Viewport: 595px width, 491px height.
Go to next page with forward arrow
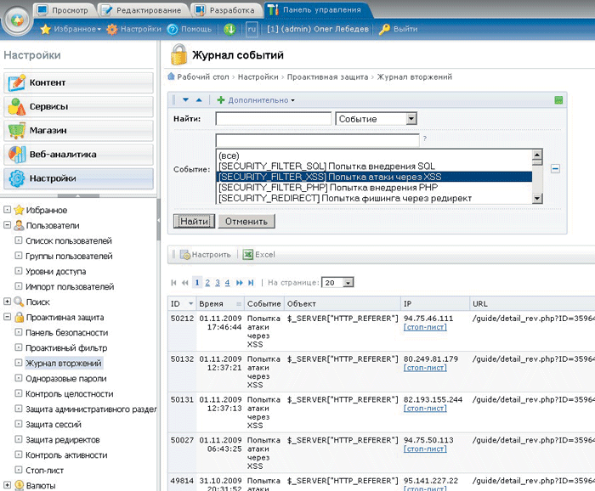tap(240, 283)
